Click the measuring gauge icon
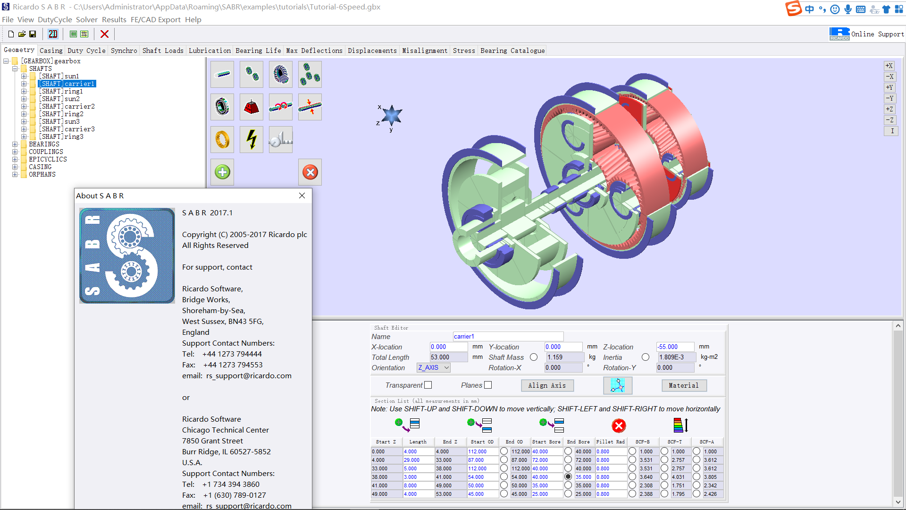Viewport: 906px width, 510px height. pos(281,139)
